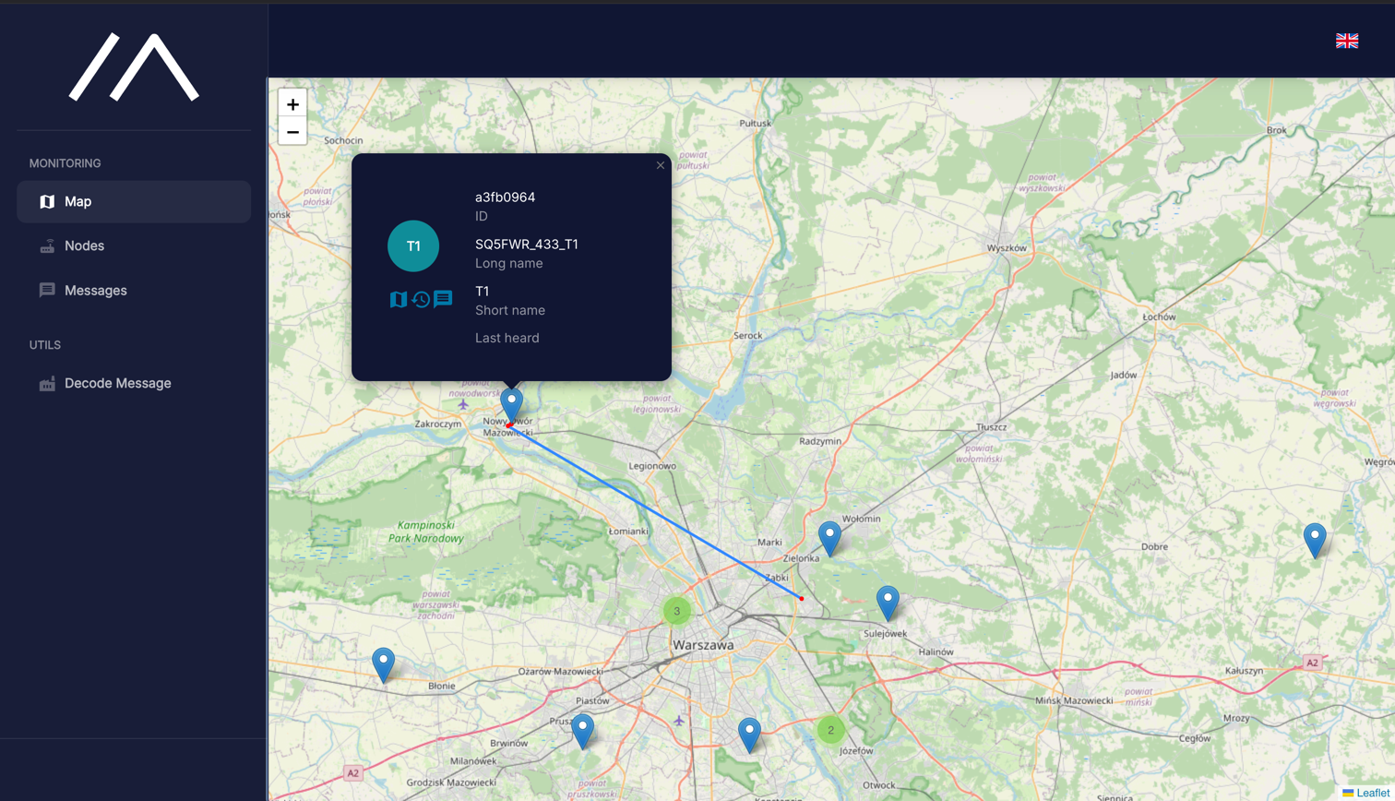1395x801 pixels.
Task: Show node on map icon in popup
Action: (399, 299)
